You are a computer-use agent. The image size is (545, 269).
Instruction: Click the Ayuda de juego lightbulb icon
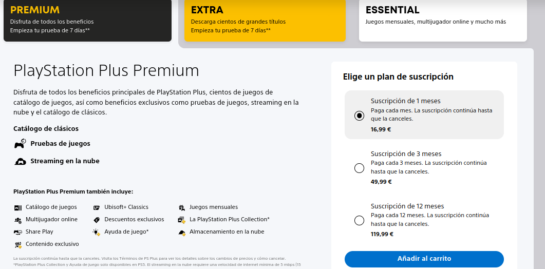click(x=97, y=232)
